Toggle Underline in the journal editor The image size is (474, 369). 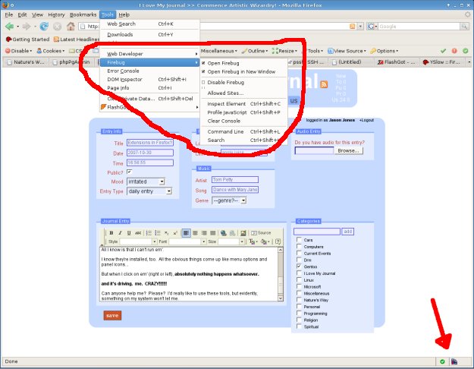[129, 233]
